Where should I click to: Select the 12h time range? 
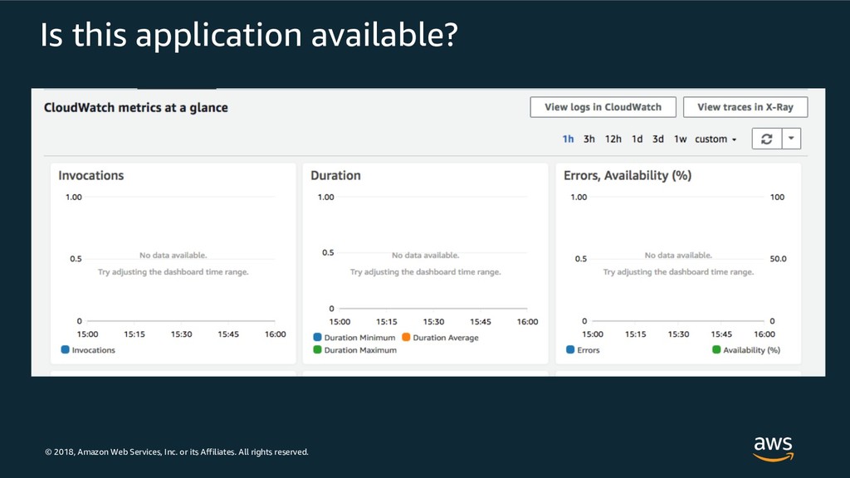[x=613, y=139]
